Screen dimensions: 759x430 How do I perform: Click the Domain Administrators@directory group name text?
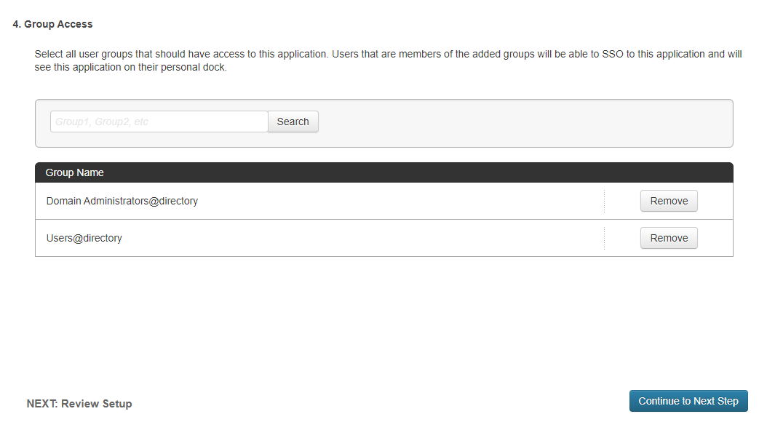point(122,201)
